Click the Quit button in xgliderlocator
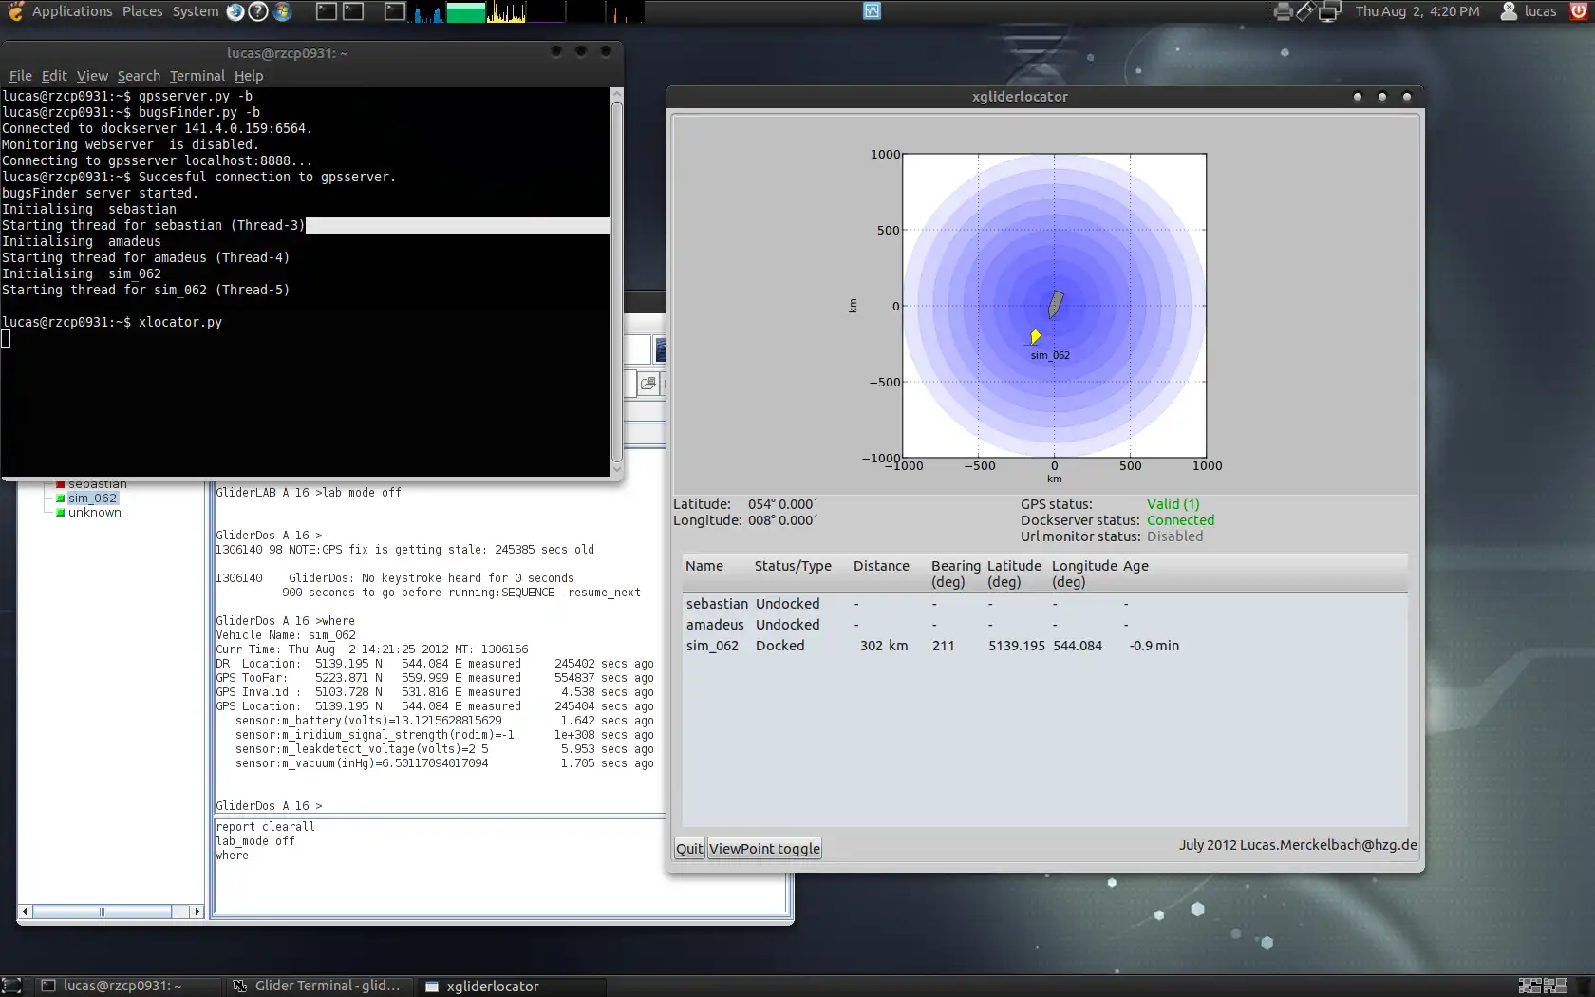 pyautogui.click(x=689, y=849)
